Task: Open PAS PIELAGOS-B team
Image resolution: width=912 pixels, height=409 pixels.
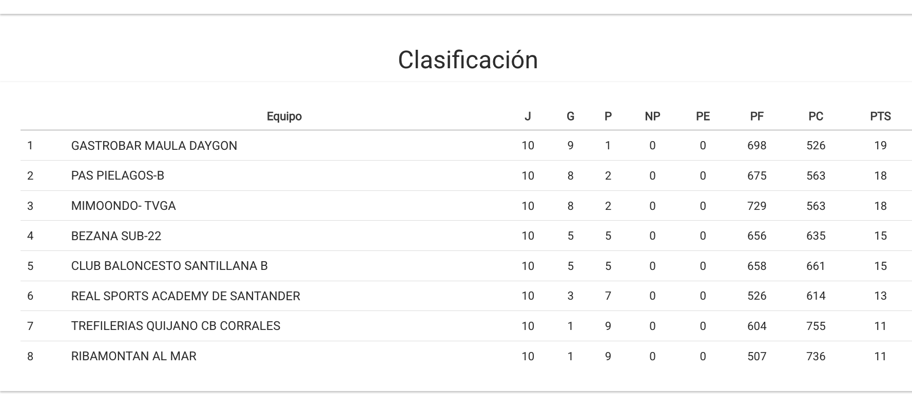Action: click(118, 176)
